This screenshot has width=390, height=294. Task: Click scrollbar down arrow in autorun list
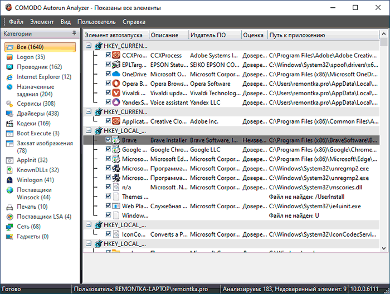[384, 248]
